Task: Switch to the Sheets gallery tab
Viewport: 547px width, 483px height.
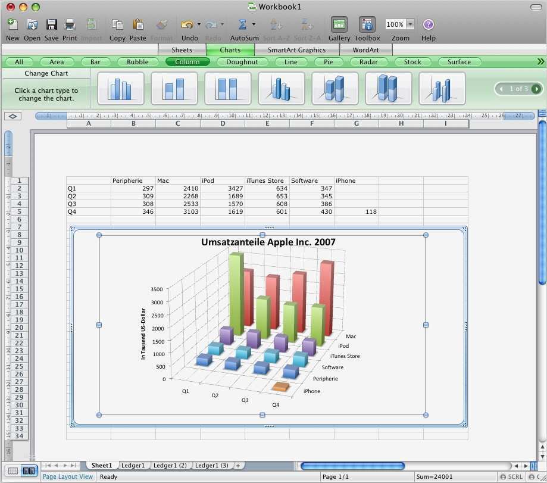Action: point(182,50)
